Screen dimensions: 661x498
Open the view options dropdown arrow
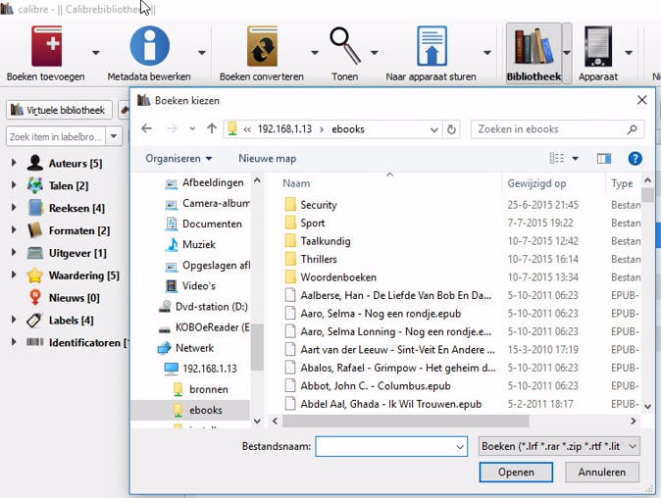tap(575, 159)
